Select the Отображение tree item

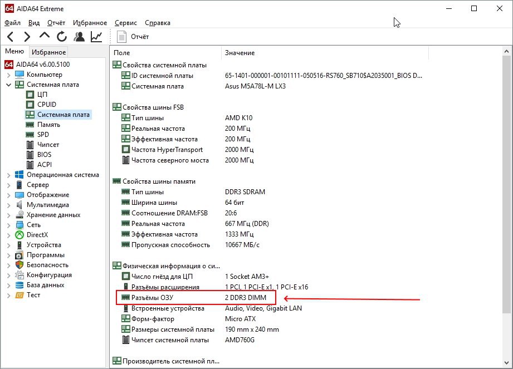48,195
